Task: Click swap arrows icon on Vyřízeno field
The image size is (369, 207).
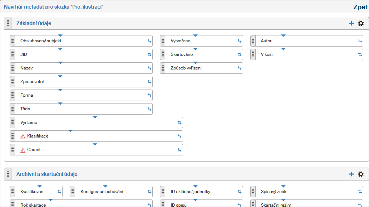Action: tap(179, 122)
